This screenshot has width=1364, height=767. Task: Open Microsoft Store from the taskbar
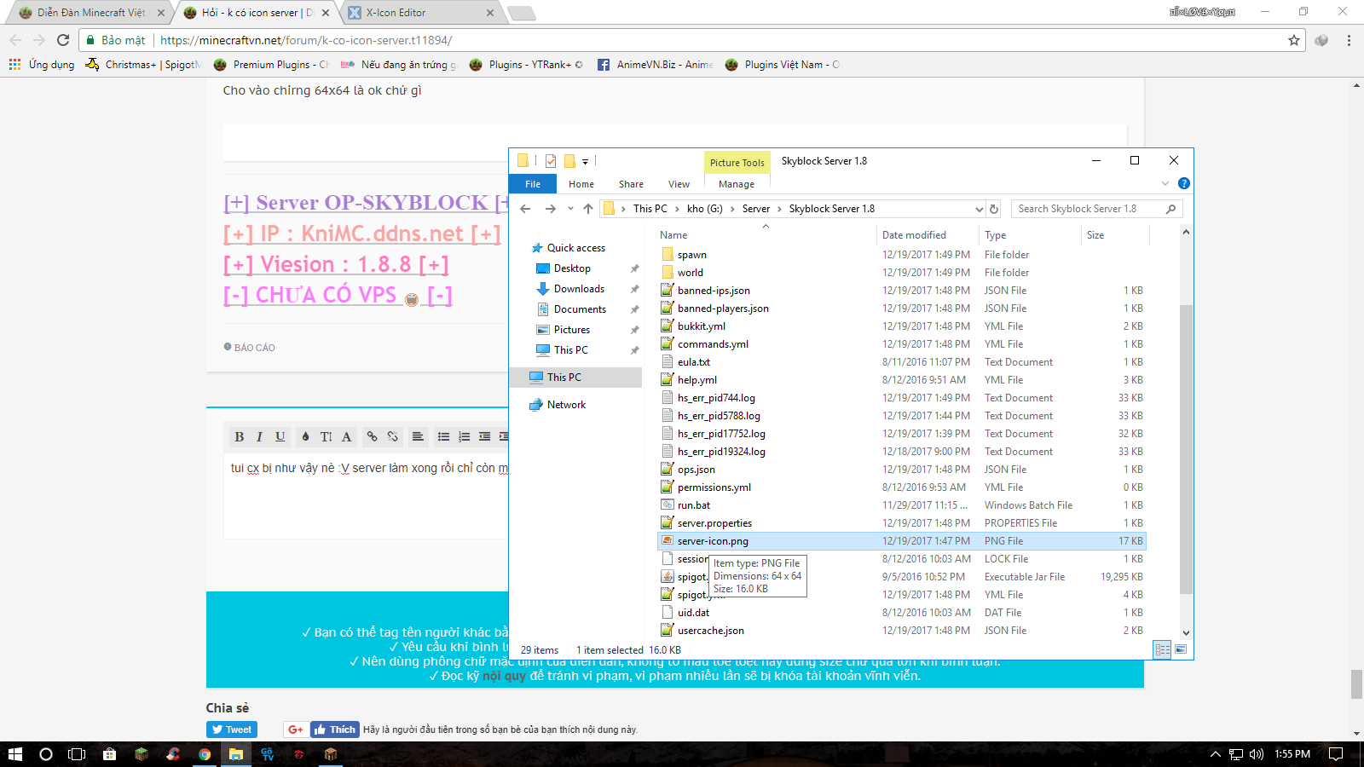click(x=109, y=754)
